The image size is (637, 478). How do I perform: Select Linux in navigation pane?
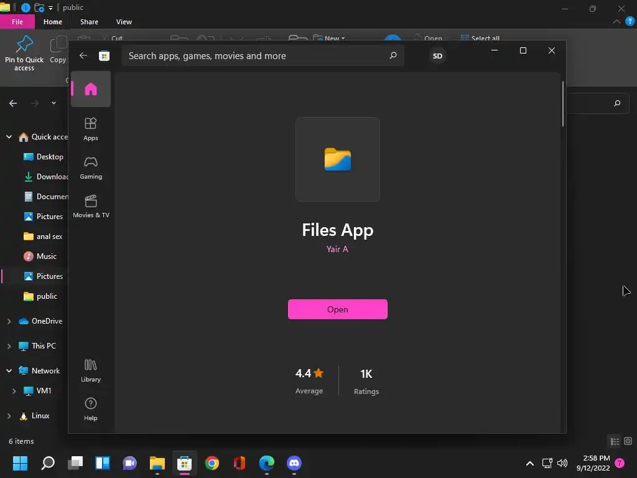(x=34, y=416)
